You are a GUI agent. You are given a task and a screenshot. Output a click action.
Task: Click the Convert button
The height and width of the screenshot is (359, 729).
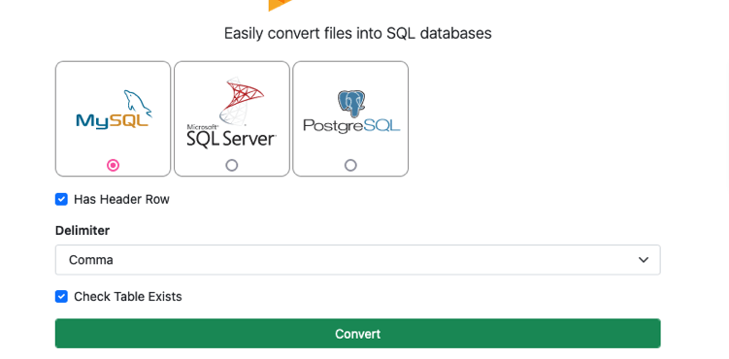[x=357, y=334]
